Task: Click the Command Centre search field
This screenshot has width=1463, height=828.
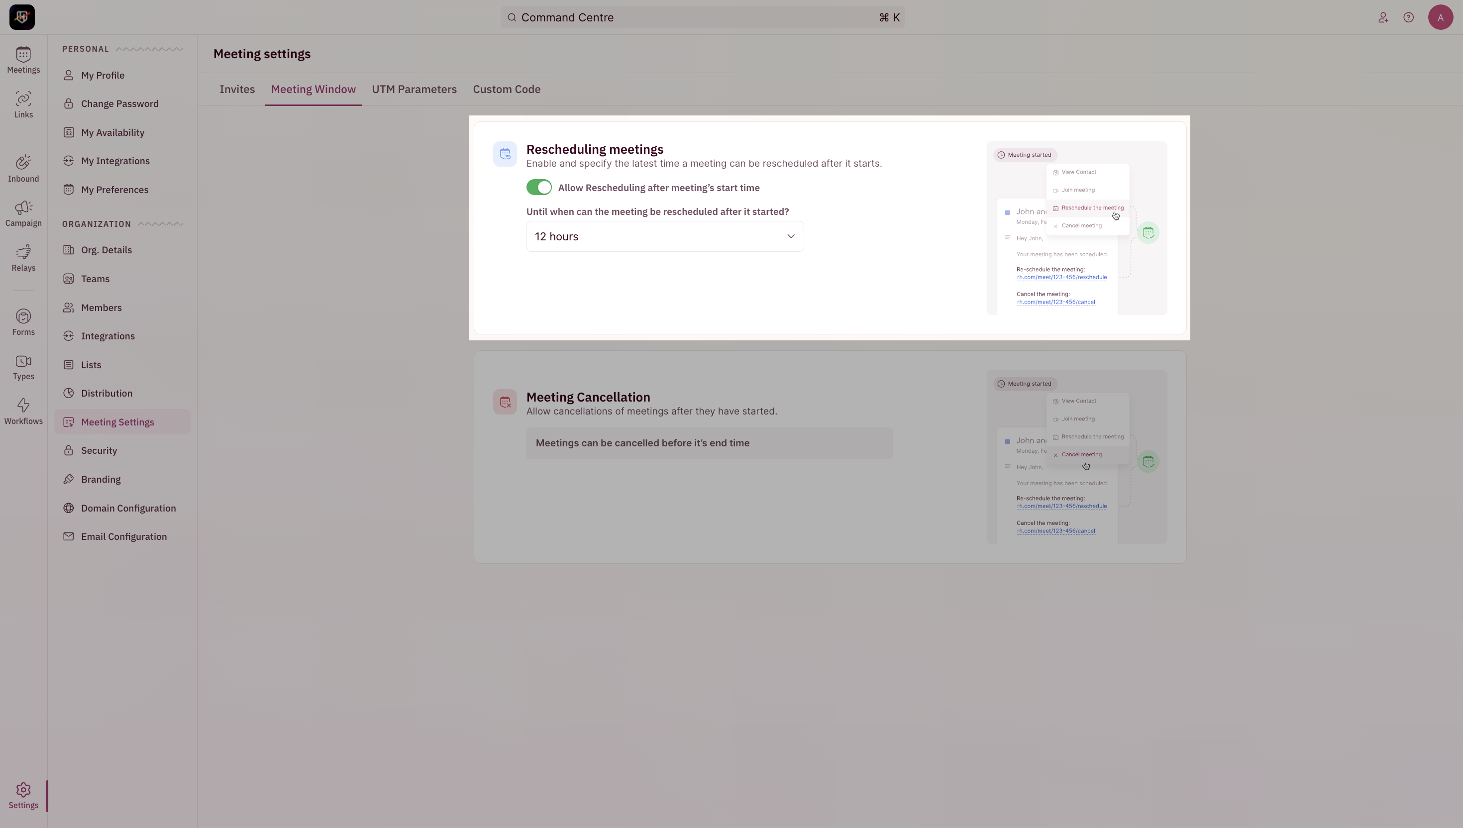Action: coord(702,17)
